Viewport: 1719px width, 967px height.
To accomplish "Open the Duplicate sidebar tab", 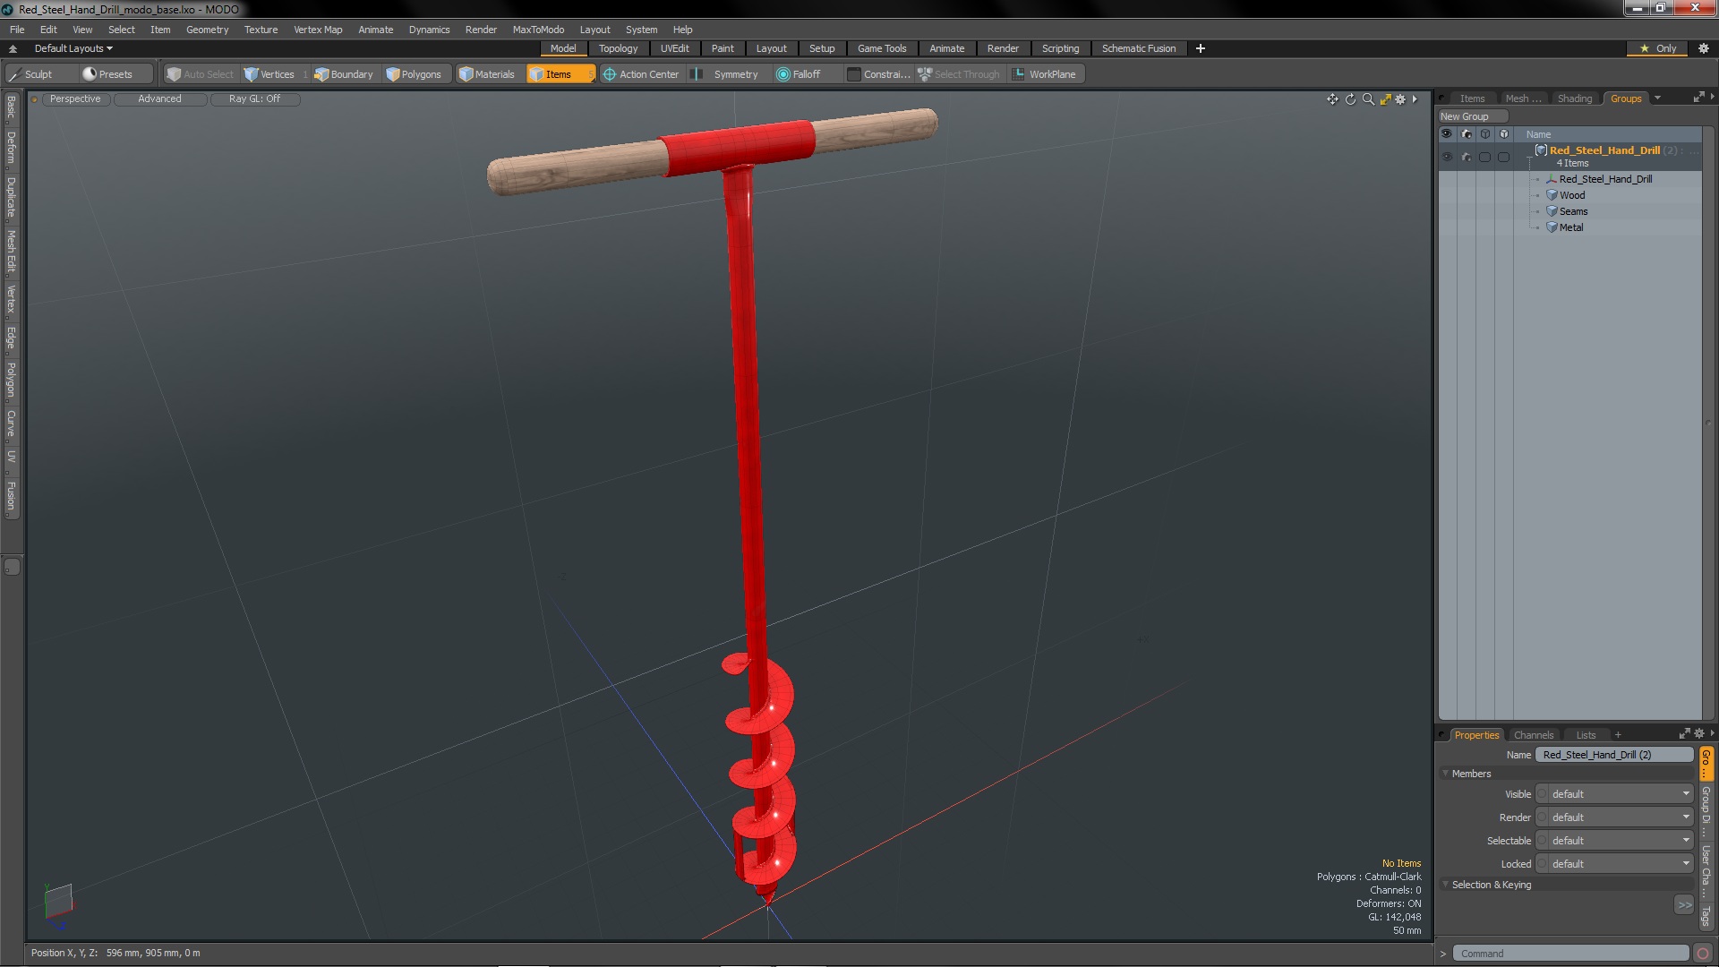I will point(11,198).
